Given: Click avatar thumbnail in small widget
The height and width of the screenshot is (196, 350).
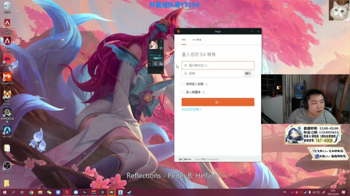Looking at the screenshot, I should click(153, 45).
